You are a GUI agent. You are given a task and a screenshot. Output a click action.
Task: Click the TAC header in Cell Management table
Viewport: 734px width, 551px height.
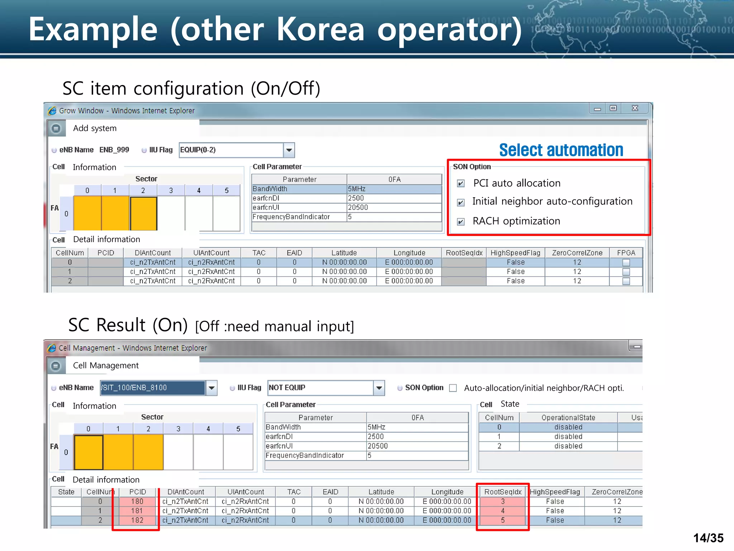tap(294, 492)
